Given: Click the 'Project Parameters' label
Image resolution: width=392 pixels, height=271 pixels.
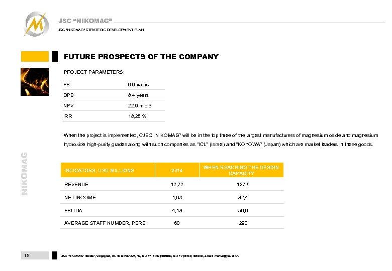Looking at the screenshot, I should pyautogui.click(x=94, y=72).
